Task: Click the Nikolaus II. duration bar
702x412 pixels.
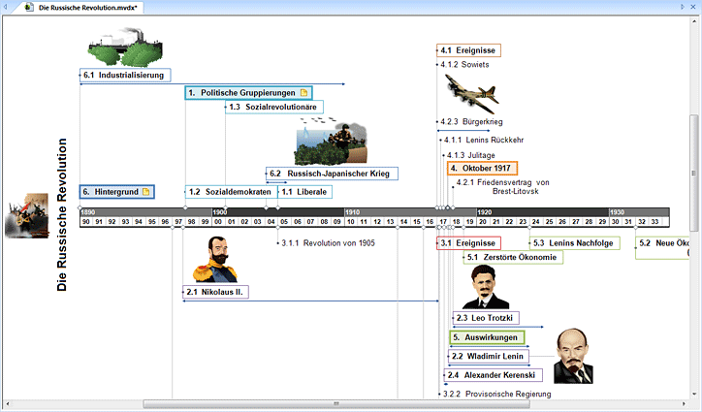Action: pos(310,301)
